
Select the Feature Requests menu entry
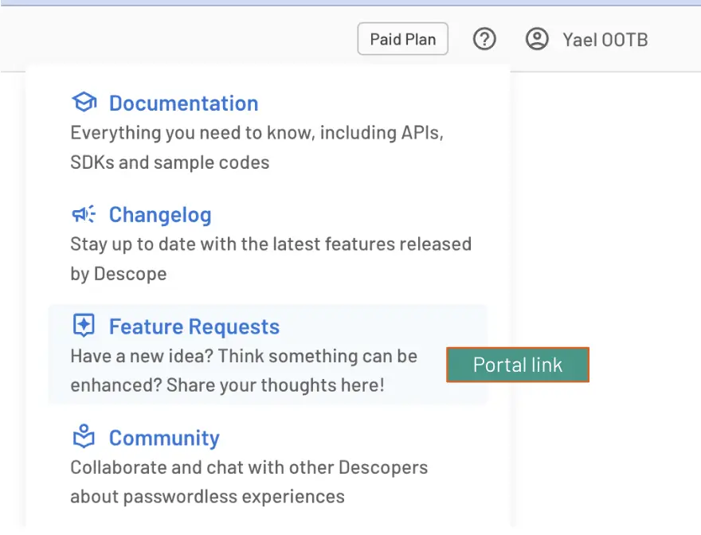pos(194,326)
